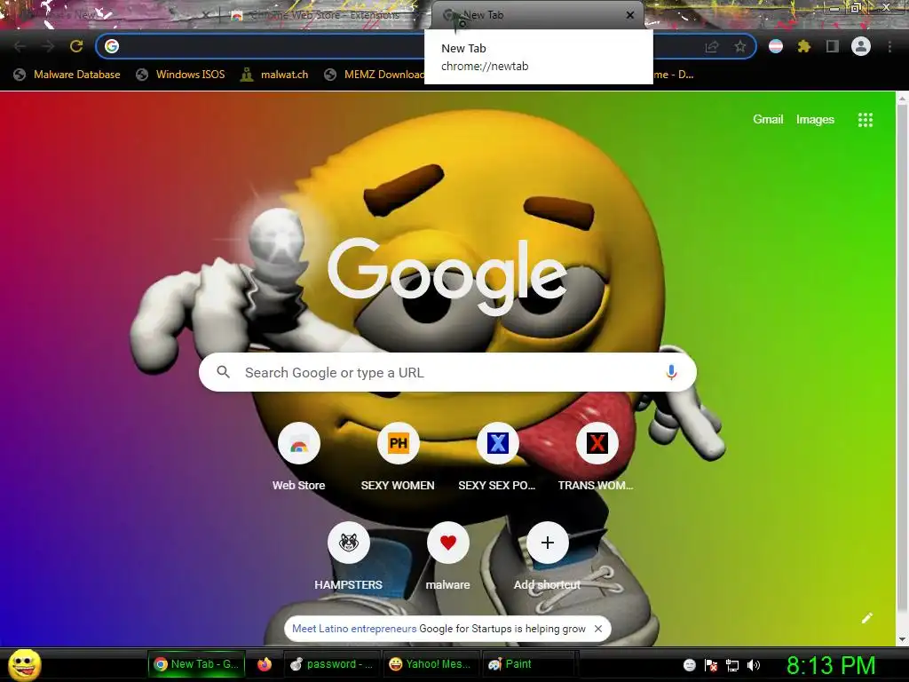Switch to the password window in taskbar

[x=332, y=664]
